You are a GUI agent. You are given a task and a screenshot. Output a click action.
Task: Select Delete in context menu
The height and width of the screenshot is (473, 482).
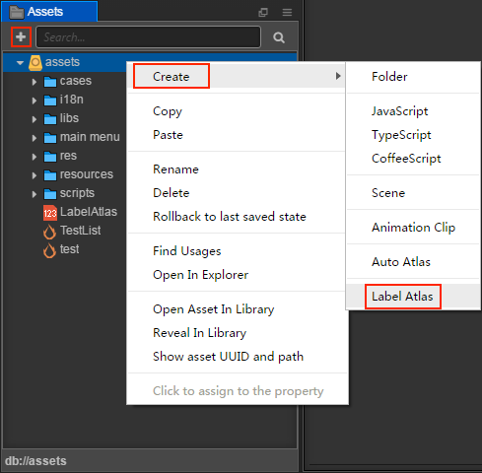(236, 193)
